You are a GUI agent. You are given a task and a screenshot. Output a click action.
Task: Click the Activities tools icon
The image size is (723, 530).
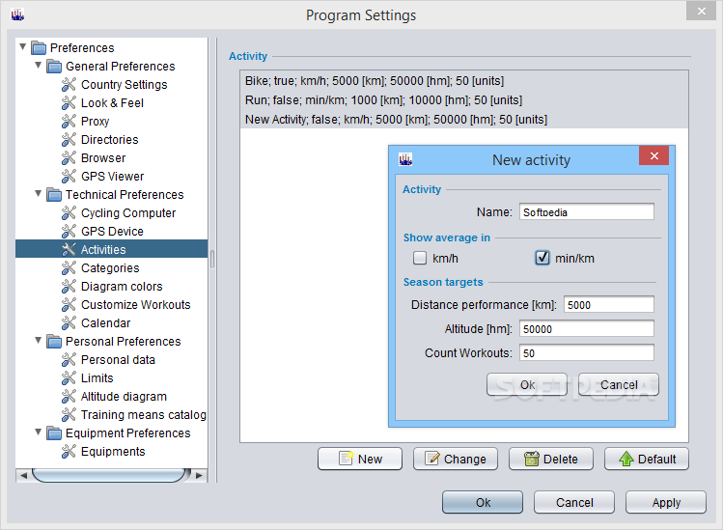click(x=69, y=249)
